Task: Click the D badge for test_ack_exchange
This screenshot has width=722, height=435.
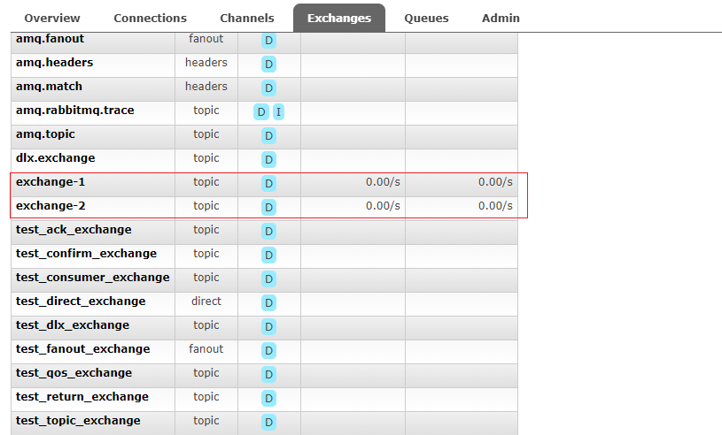Action: 269,232
